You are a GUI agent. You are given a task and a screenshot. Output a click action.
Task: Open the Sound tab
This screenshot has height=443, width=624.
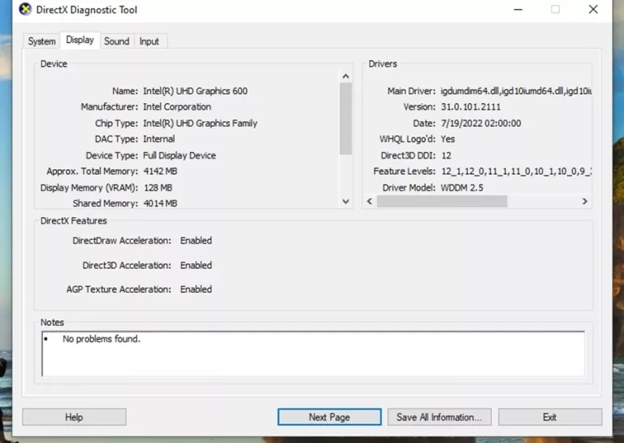point(116,41)
